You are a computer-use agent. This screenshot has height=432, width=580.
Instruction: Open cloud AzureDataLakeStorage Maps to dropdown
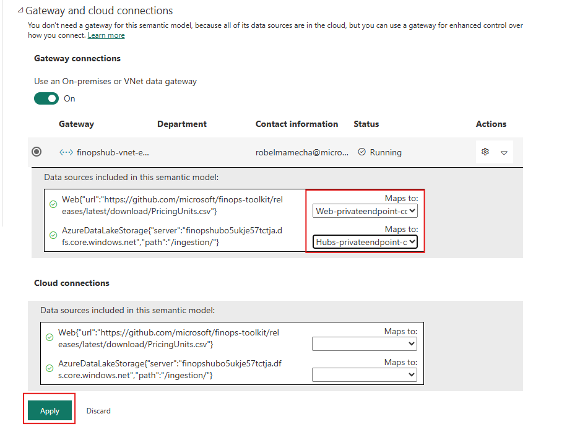(x=365, y=375)
